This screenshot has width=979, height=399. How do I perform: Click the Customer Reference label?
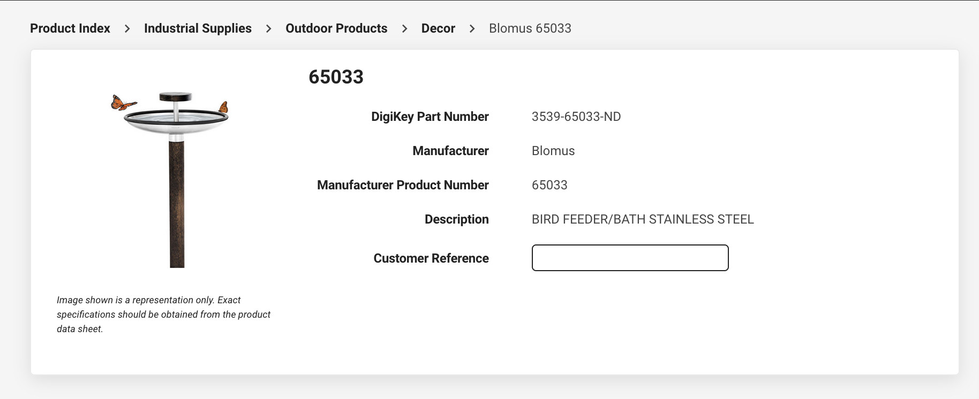pos(431,258)
